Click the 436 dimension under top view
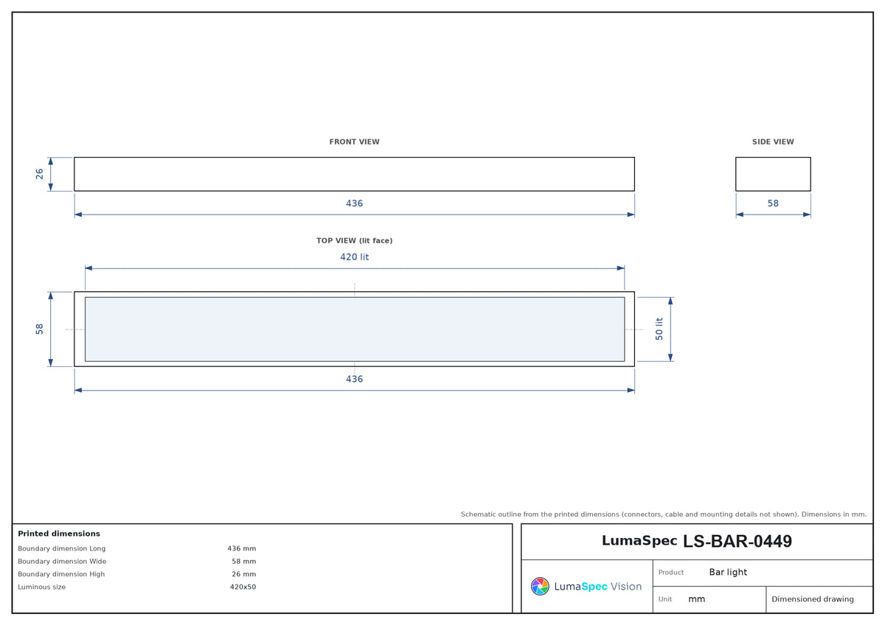 coord(354,379)
